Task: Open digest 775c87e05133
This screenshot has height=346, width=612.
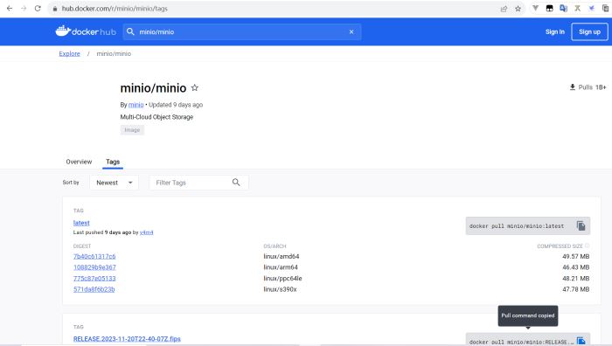Action: [94, 278]
